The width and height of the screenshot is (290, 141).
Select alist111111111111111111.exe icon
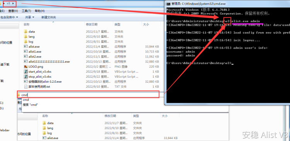click(26, 61)
